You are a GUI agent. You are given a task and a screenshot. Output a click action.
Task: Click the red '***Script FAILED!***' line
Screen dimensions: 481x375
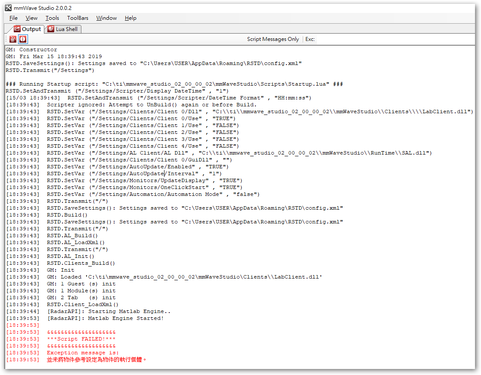point(61,339)
